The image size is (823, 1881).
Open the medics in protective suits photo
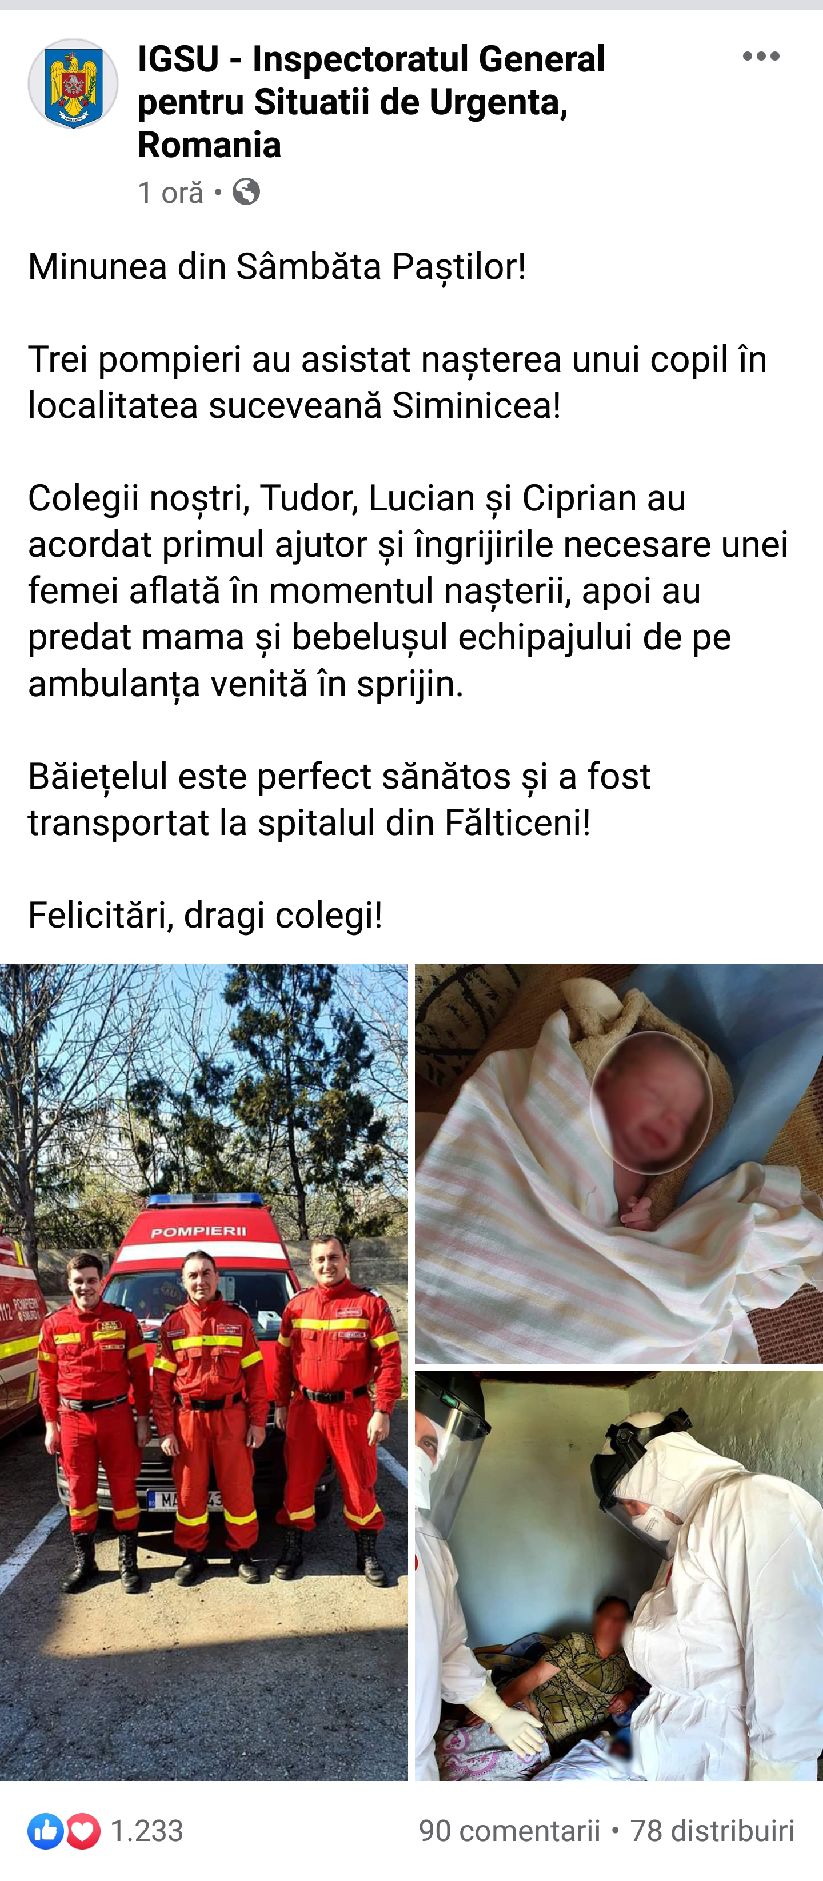[x=618, y=1575]
